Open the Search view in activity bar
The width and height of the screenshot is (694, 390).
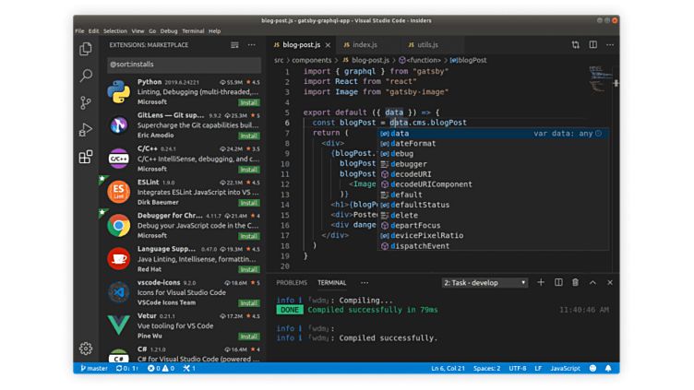pyautogui.click(x=86, y=76)
